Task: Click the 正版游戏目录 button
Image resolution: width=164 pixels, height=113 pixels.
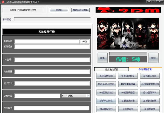Action: point(128,101)
